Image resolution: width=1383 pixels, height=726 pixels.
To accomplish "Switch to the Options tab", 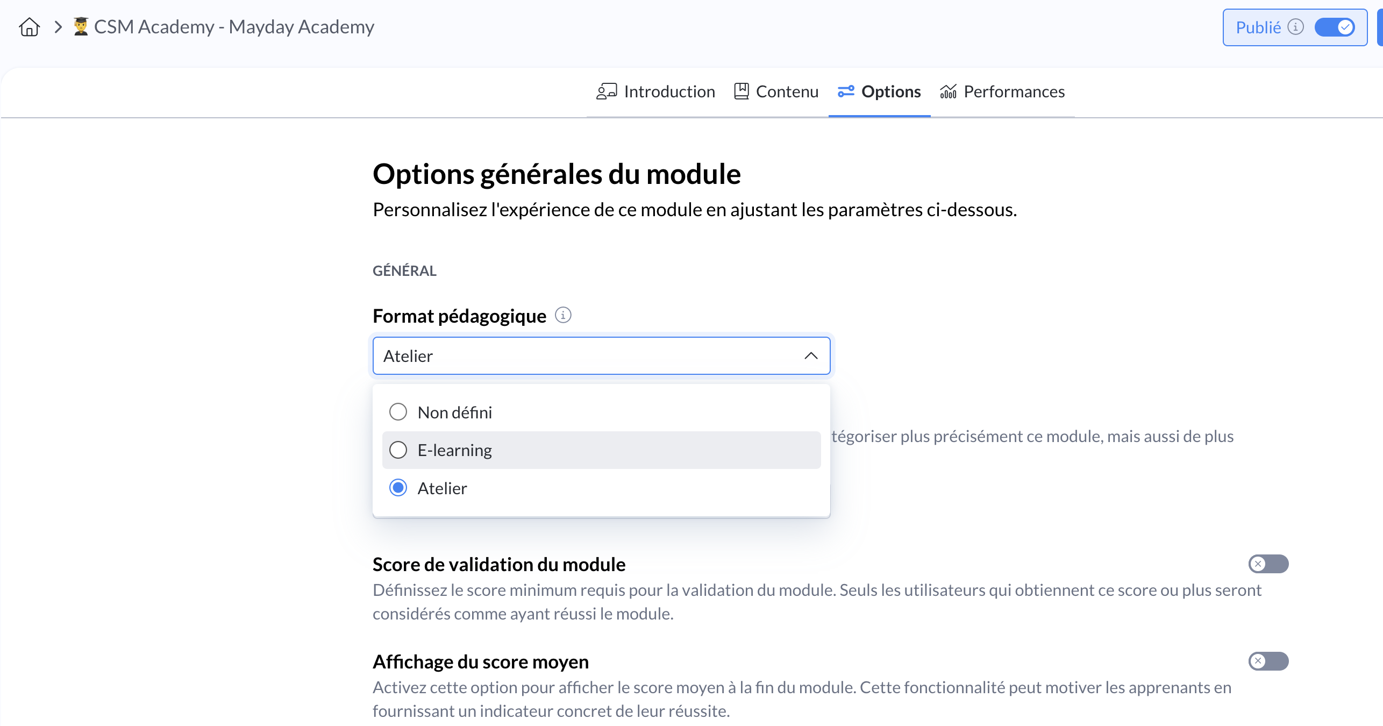I will click(x=880, y=91).
